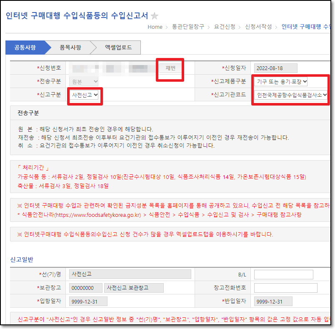Toggle the favorite star next to the title
335x329 pixels.
tap(154, 15)
